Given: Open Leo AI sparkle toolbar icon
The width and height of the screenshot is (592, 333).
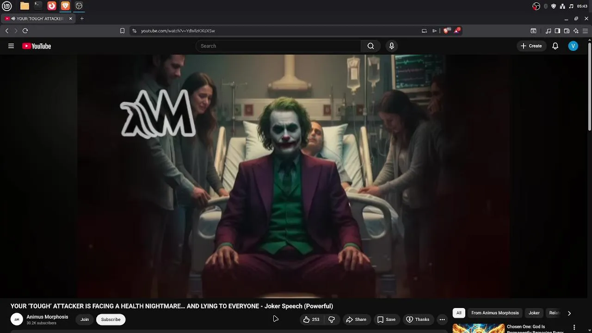Looking at the screenshot, I should pyautogui.click(x=576, y=31).
